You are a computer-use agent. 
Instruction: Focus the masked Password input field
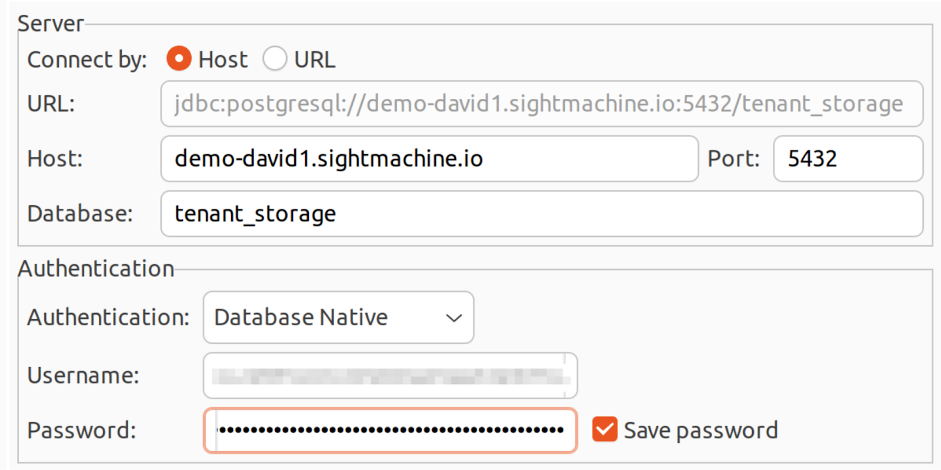[x=390, y=430]
